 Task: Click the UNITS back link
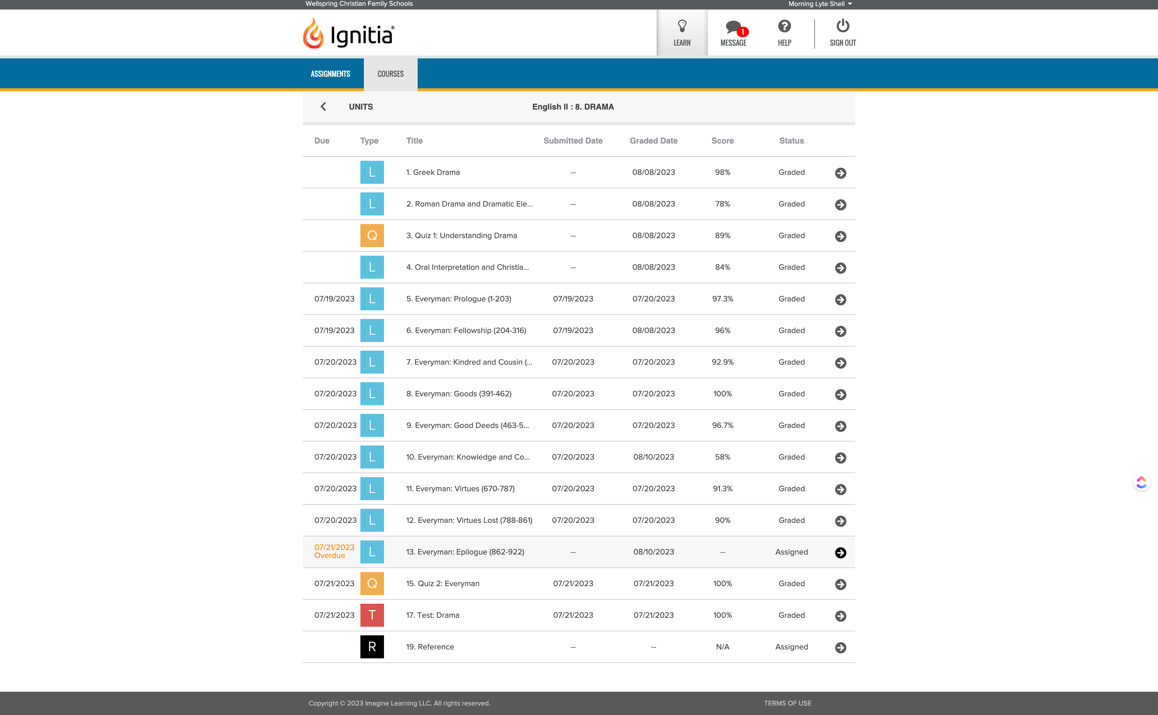point(361,107)
